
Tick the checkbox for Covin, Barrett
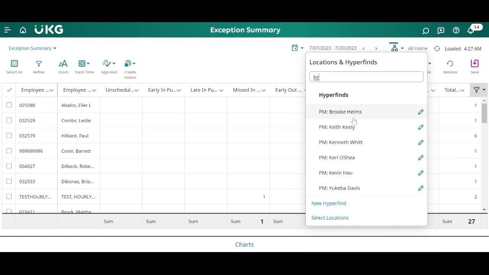9,151
